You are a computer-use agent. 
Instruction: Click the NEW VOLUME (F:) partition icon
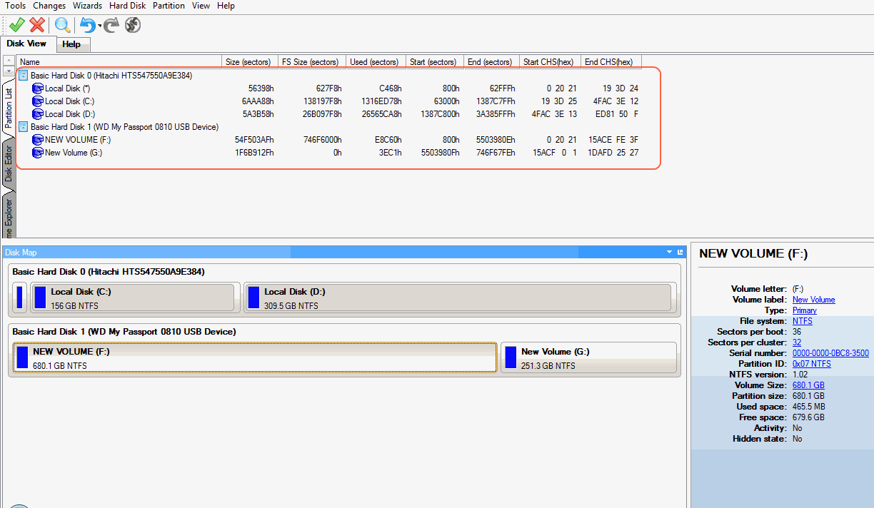point(38,140)
